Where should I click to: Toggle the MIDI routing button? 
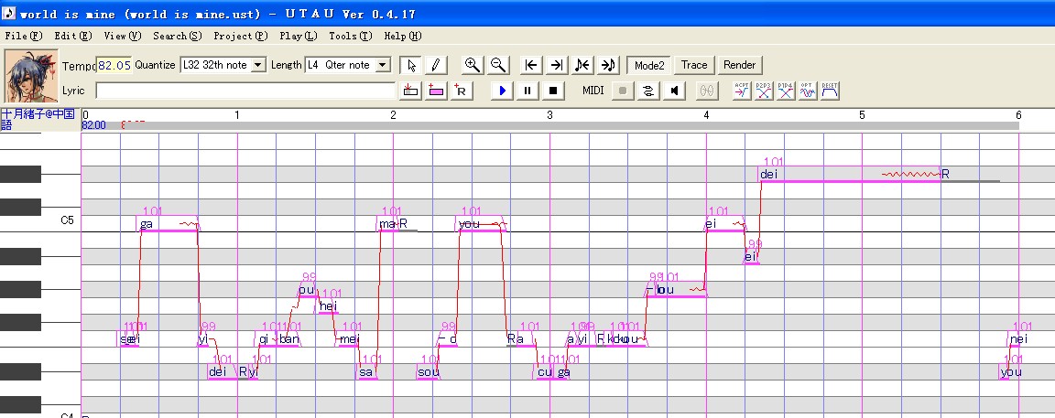pos(648,90)
